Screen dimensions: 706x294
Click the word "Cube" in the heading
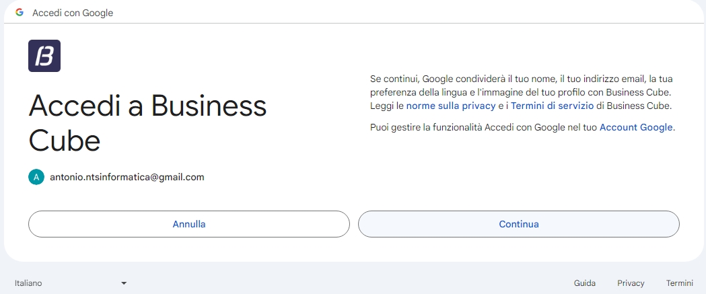click(65, 141)
